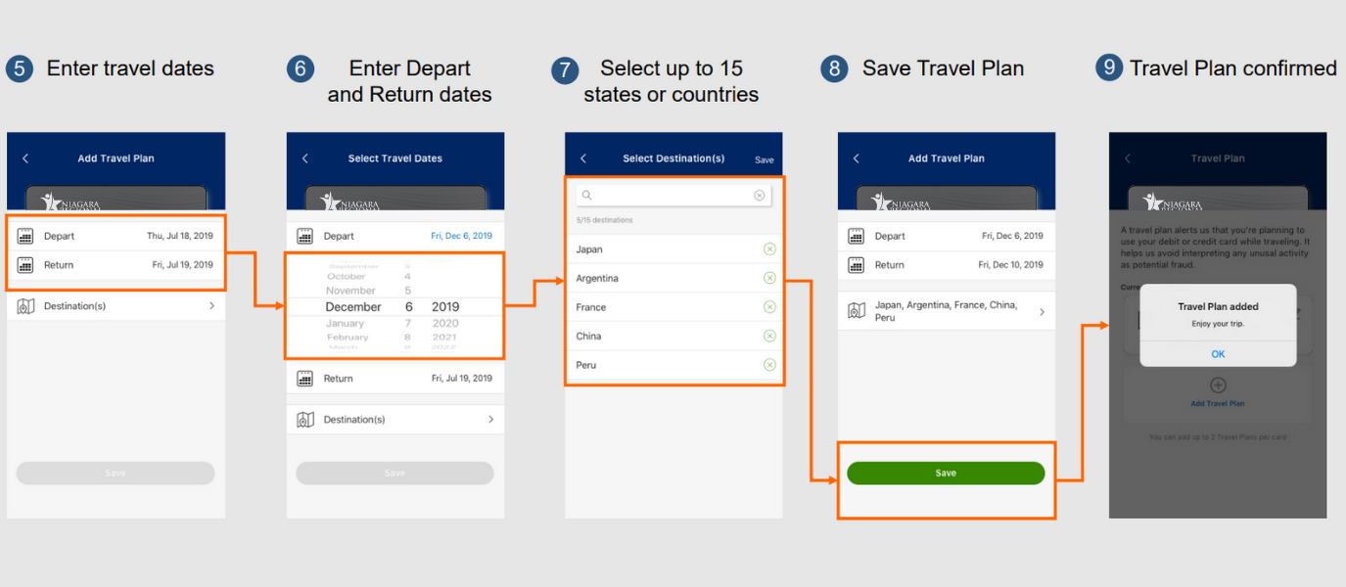The height and width of the screenshot is (587, 1346).
Task: Click the search magnifier icon in destinations
Action: tap(587, 196)
